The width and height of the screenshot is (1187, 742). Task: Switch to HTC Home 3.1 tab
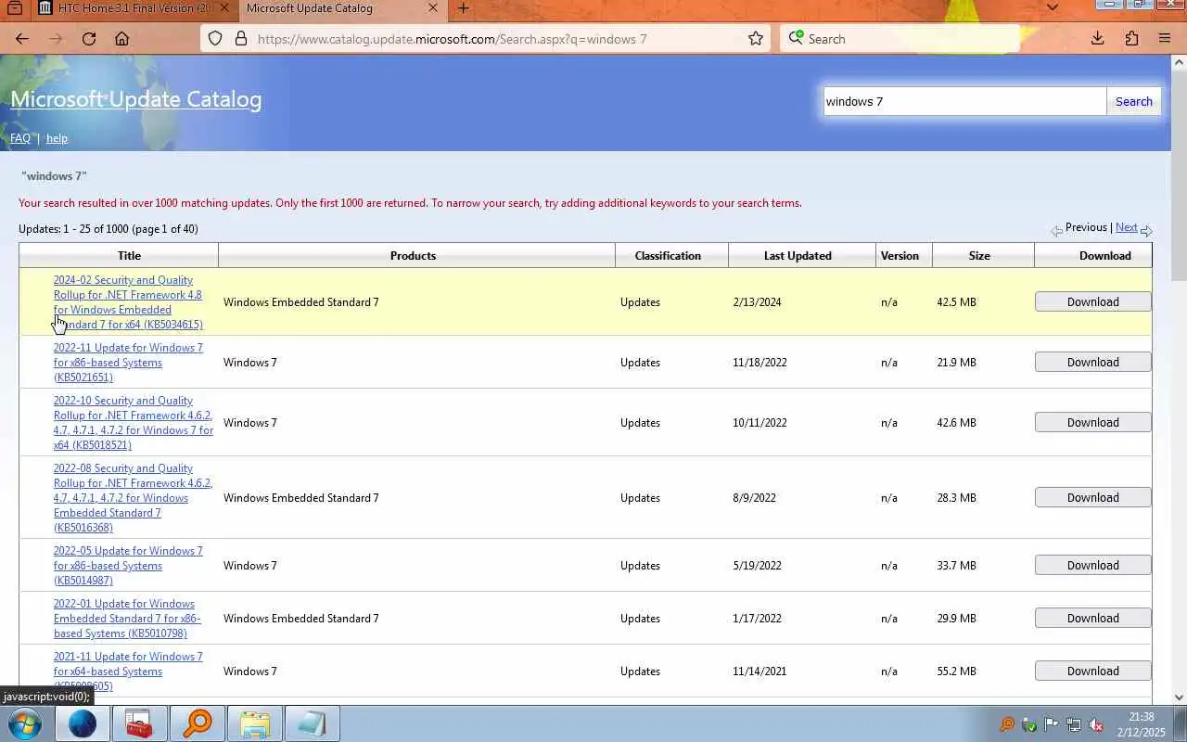133,8
